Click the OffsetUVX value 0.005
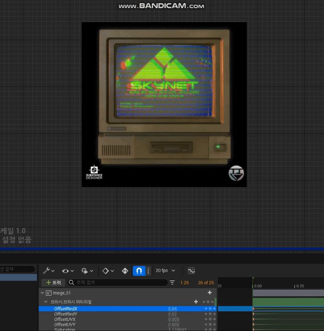324x331 pixels. coord(174,320)
